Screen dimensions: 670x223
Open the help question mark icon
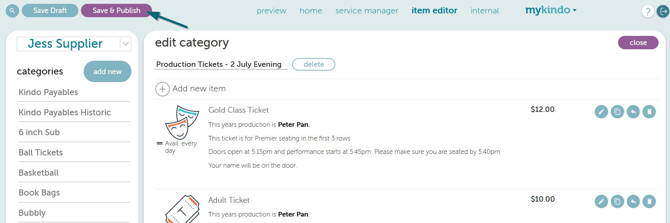647,11
